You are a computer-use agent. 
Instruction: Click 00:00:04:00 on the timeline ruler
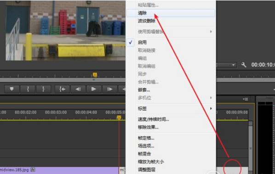[x=86, y=112]
